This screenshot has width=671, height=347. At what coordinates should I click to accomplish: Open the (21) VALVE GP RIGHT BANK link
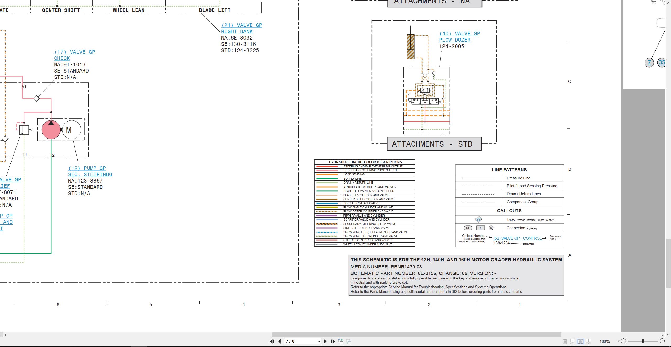(241, 28)
